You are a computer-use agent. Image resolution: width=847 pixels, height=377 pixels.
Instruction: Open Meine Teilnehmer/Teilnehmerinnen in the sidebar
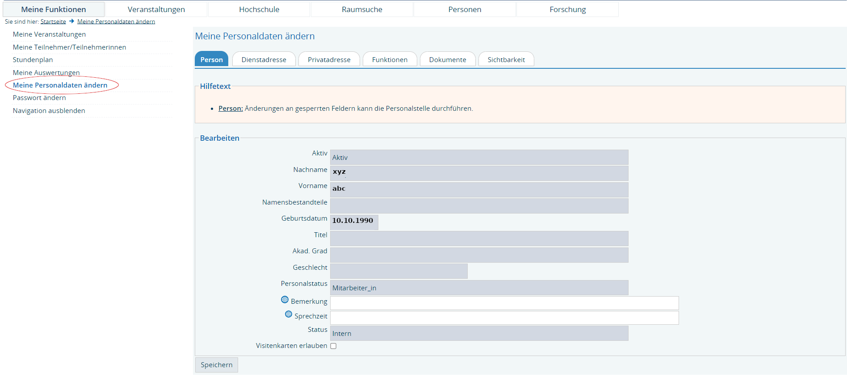click(69, 47)
